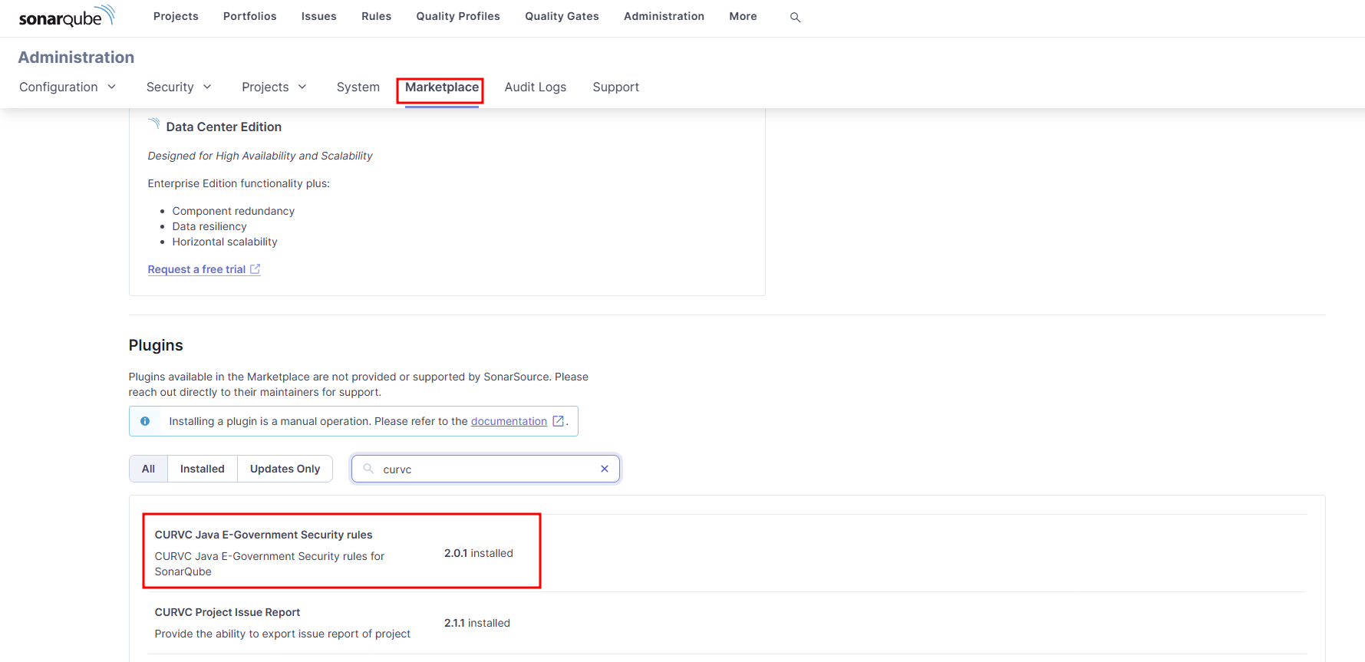1365x662 pixels.
Task: Click the external link icon next to documentation
Action: click(559, 421)
